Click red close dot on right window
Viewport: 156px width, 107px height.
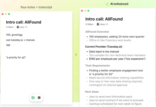[82, 11]
